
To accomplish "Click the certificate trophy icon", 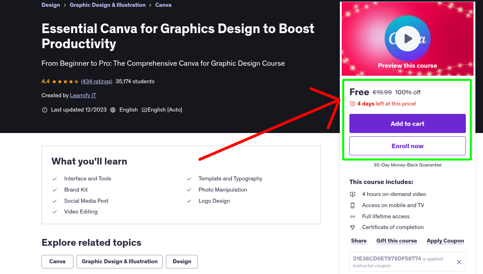I will [x=353, y=227].
